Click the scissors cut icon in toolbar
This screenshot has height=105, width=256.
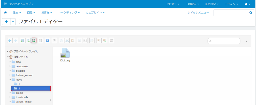click(x=67, y=41)
